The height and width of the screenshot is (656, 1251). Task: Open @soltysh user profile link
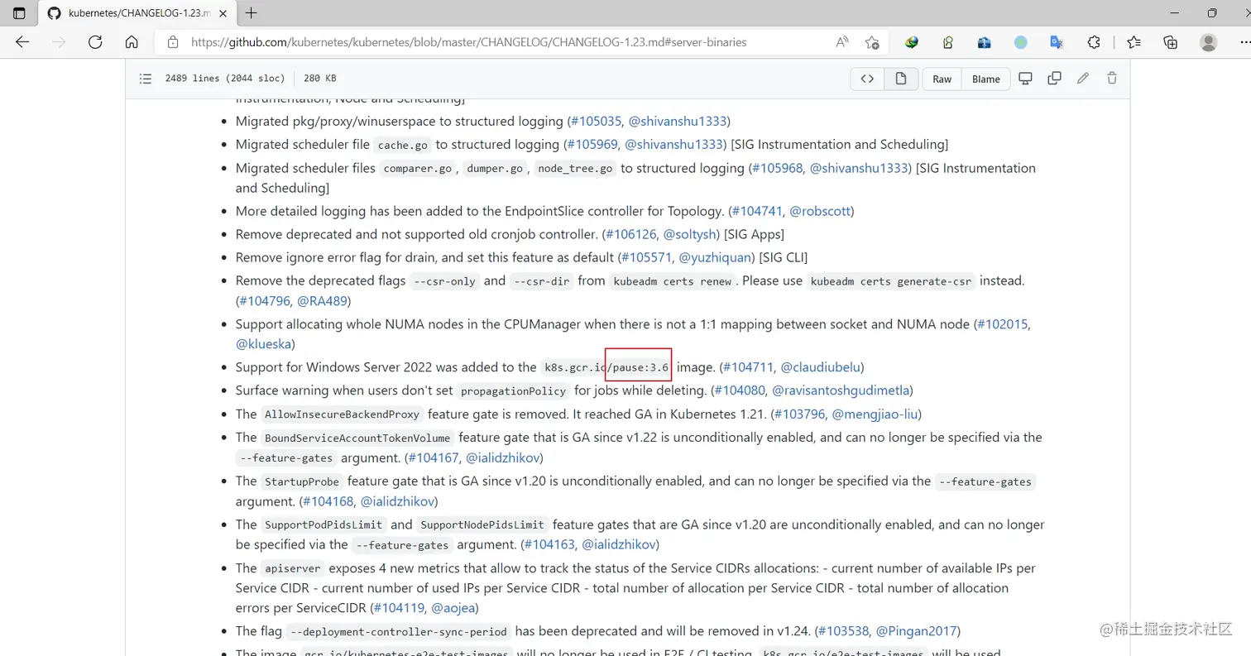coord(691,234)
